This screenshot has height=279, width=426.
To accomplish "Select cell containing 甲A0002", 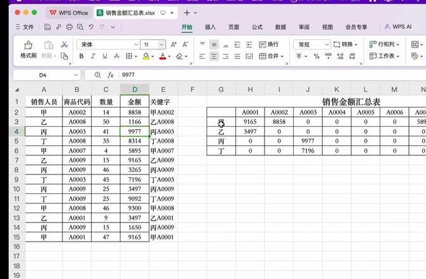I will pyautogui.click(x=163, y=112).
